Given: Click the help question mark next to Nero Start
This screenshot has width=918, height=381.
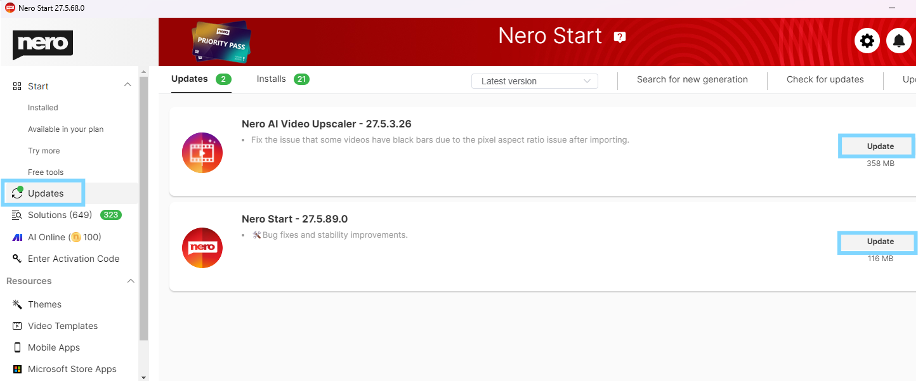Looking at the screenshot, I should point(620,37).
